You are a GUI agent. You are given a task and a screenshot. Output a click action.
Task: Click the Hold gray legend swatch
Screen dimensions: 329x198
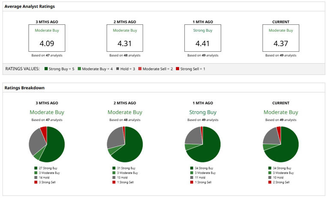tap(118, 68)
